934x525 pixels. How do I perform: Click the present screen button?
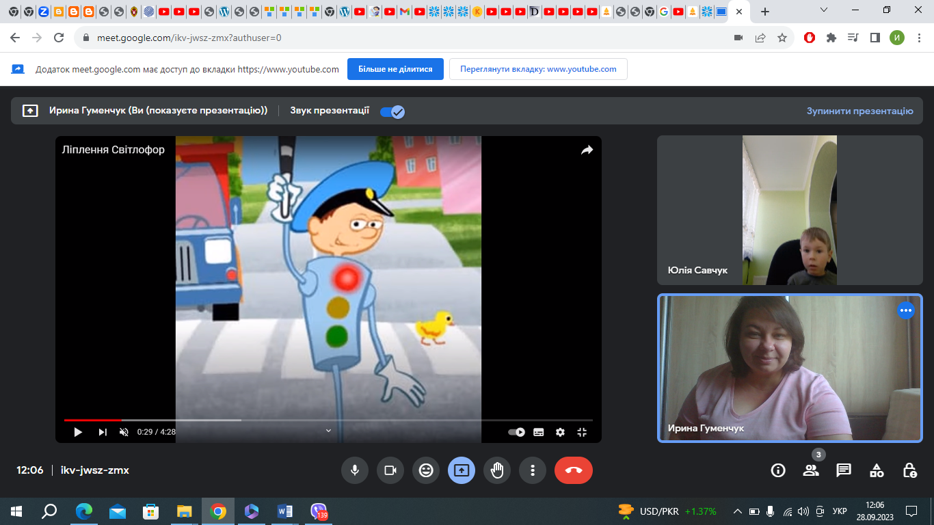pos(462,470)
